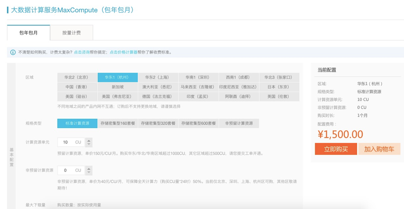Click the 加入购物车 button

(x=379, y=149)
